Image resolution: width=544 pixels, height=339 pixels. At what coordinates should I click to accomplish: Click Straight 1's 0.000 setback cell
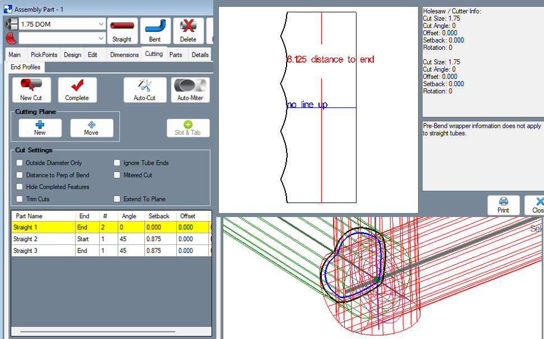pyautogui.click(x=160, y=227)
